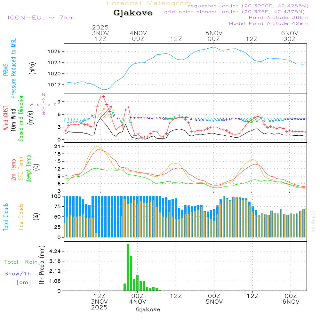Click the orange Low Clouds legend label
320x320 pixels.
click(21, 217)
